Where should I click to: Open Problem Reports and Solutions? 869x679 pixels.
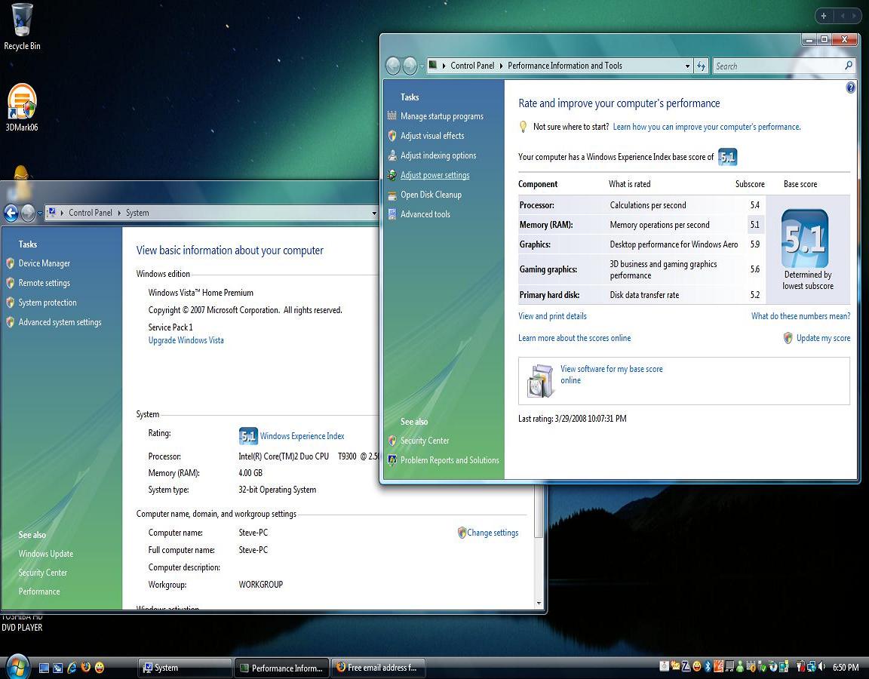point(450,460)
